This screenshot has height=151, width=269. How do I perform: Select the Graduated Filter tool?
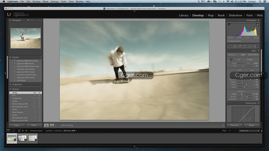pos(245,46)
